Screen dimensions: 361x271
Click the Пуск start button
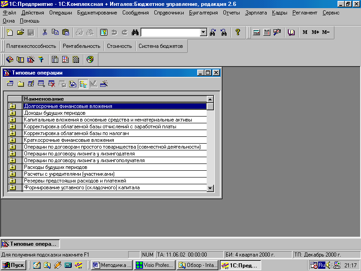(14, 265)
